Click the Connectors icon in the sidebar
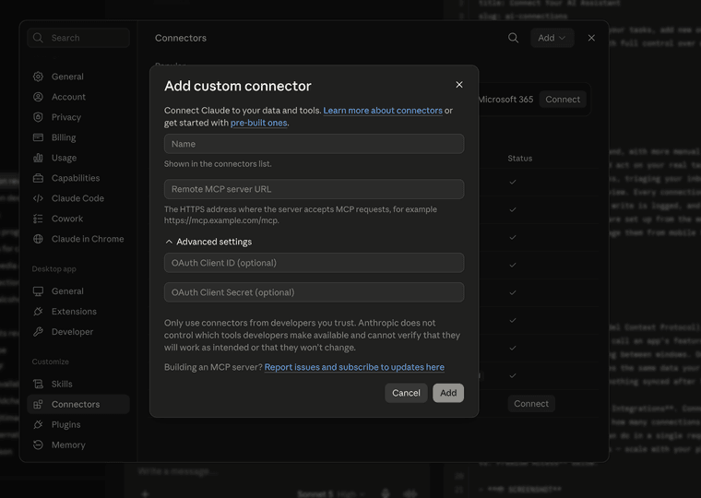701x498 pixels. [x=38, y=404]
